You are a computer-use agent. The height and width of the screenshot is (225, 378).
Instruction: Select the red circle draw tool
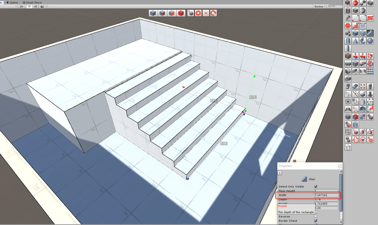tap(348, 25)
